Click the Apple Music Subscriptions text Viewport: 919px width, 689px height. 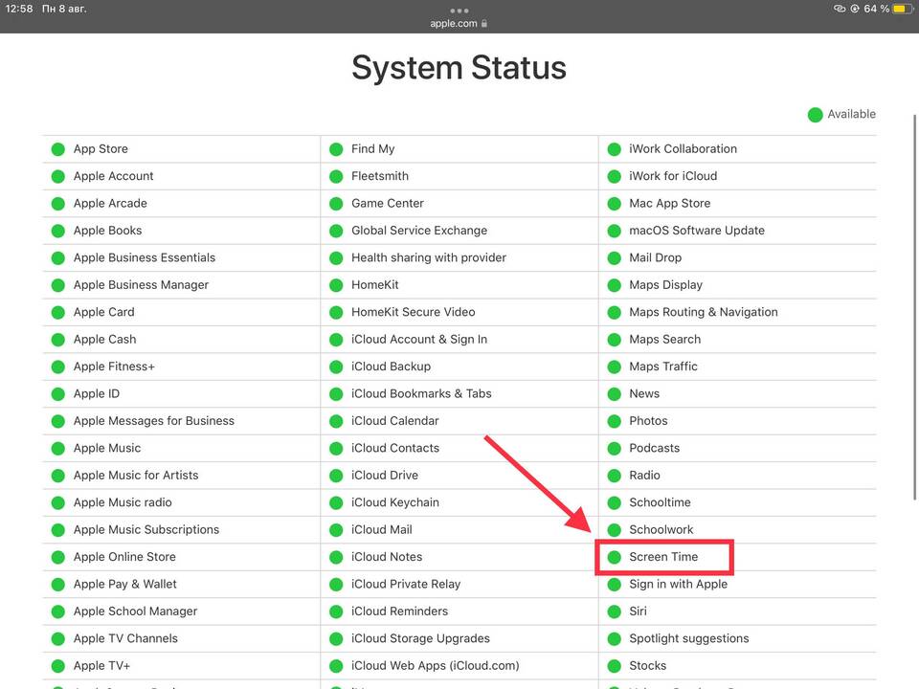coord(146,529)
